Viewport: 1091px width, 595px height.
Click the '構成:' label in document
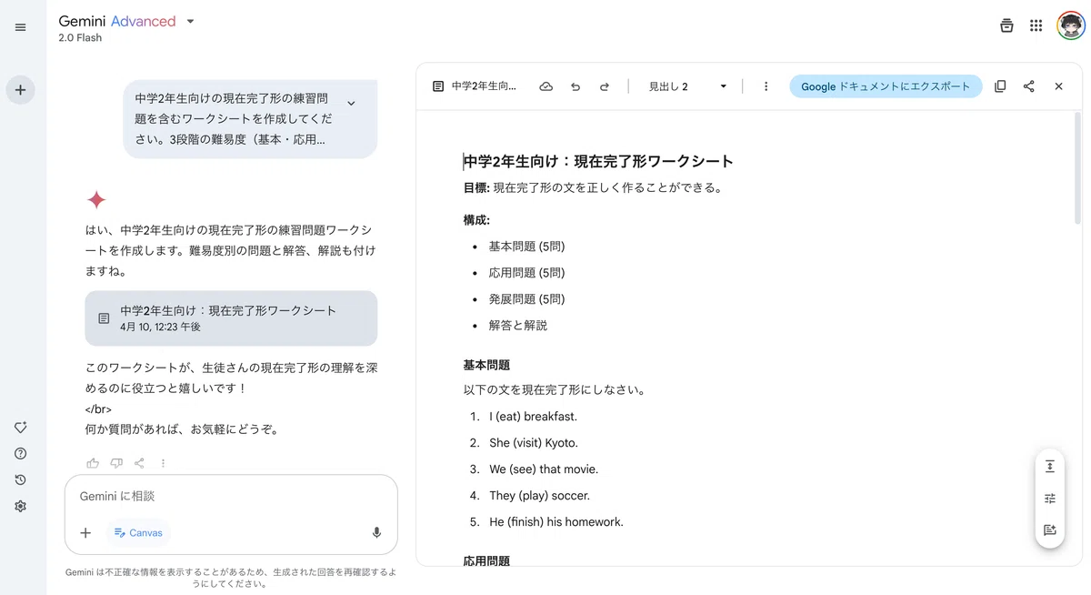pyautogui.click(x=476, y=220)
